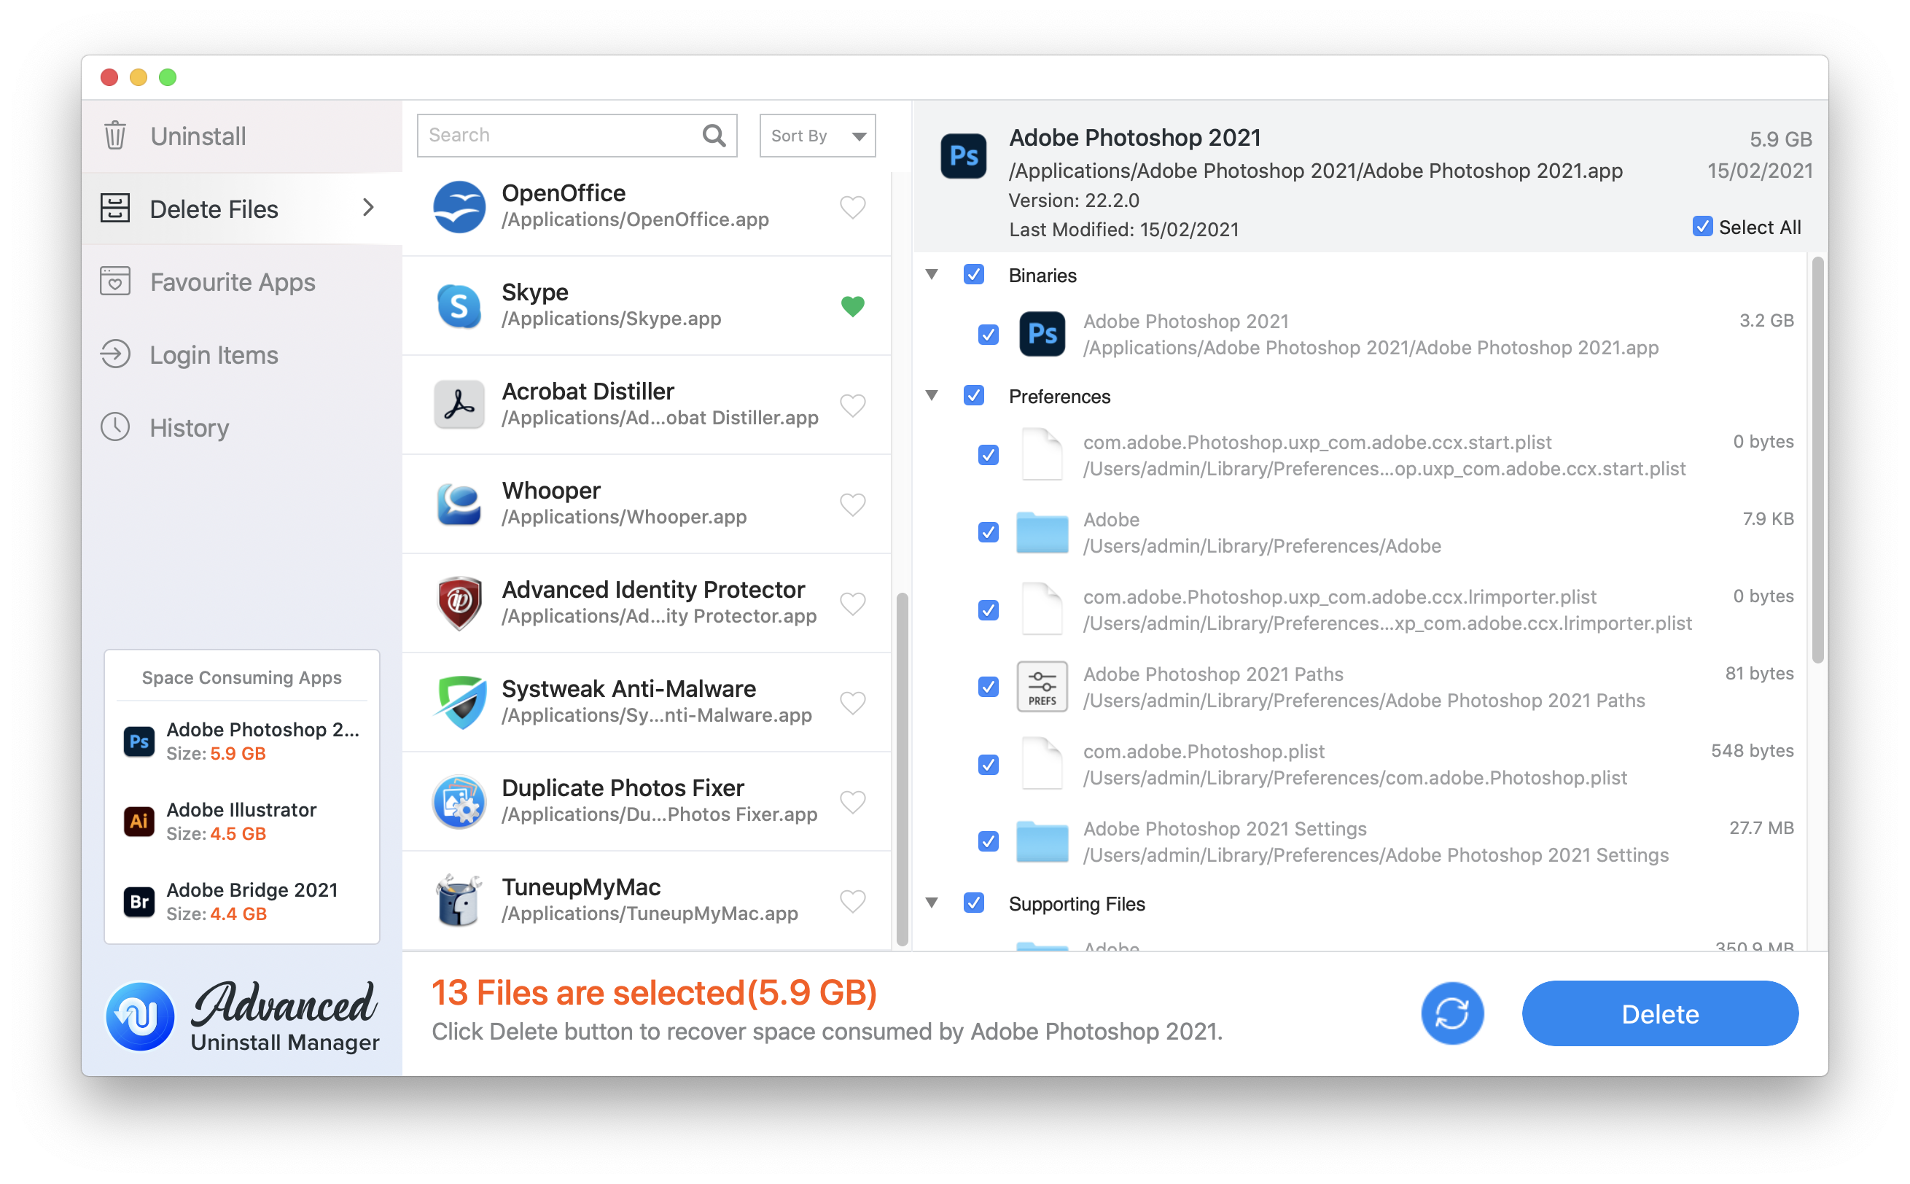The width and height of the screenshot is (1910, 1184).
Task: Uncheck the Supporting Files group checkbox
Action: [x=973, y=903]
